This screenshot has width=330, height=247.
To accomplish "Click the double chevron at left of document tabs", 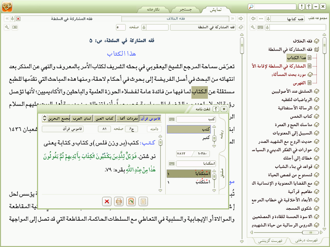I will [x=7, y=18].
